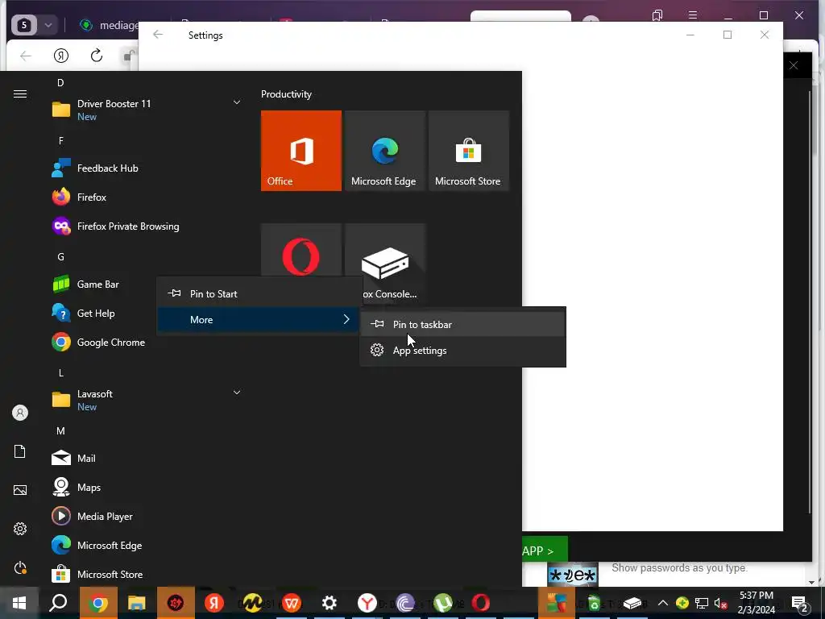Jump to letter F header in app list
Viewport: 825px width, 619px height.
61,140
